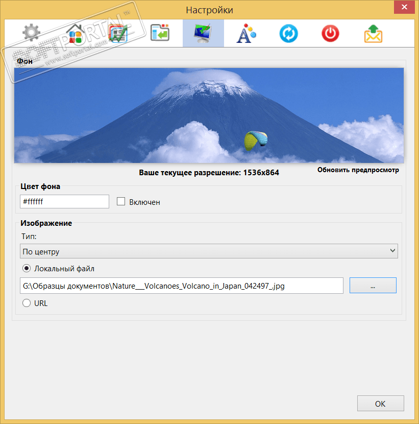Open the fonts and colors letter A icon

coord(246,33)
